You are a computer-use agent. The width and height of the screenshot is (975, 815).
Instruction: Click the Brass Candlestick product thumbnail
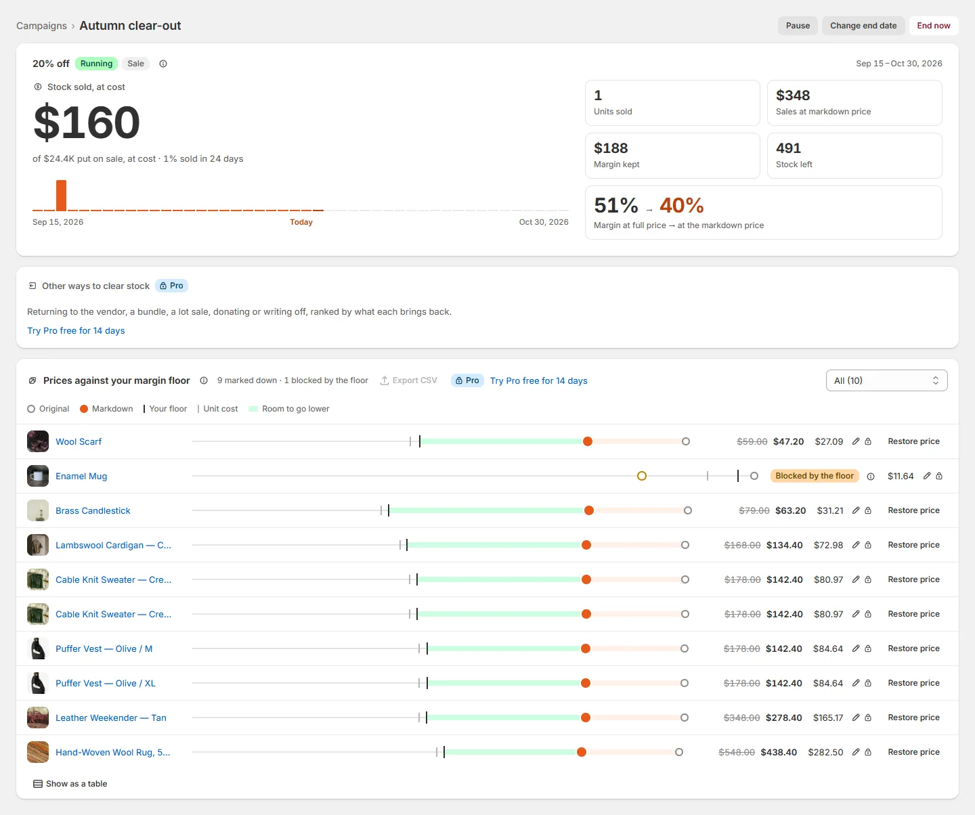(x=38, y=510)
